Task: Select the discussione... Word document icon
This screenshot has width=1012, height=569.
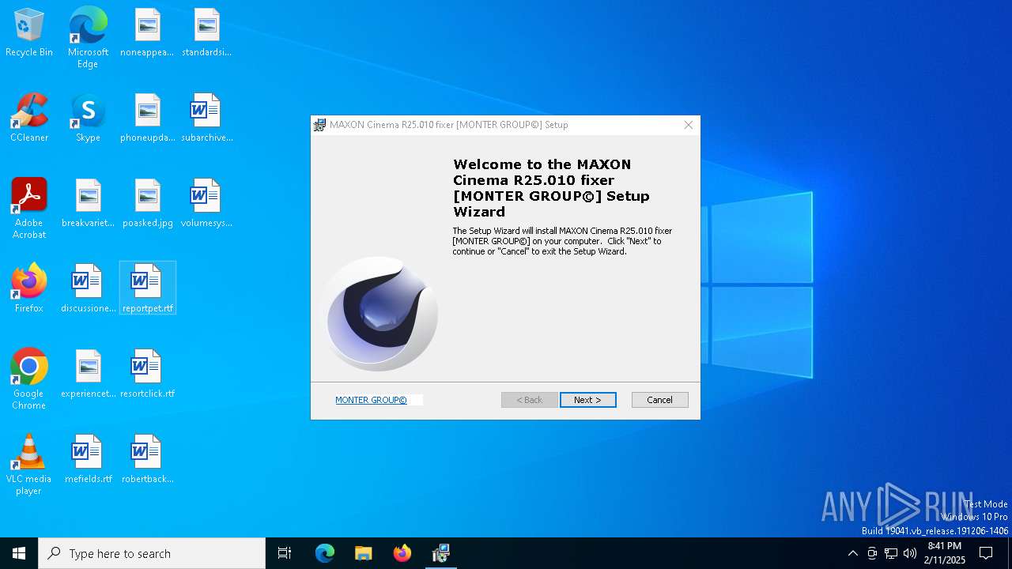Action: [x=88, y=289]
